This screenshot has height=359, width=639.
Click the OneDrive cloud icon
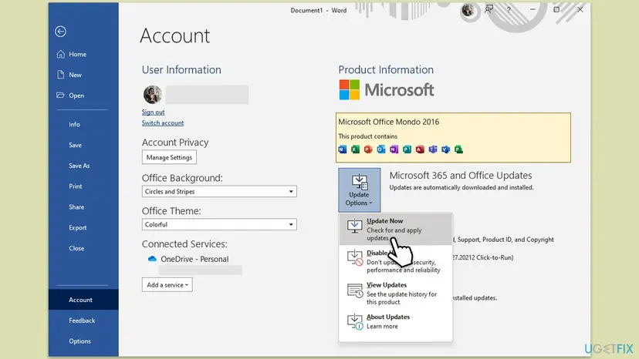click(x=152, y=259)
